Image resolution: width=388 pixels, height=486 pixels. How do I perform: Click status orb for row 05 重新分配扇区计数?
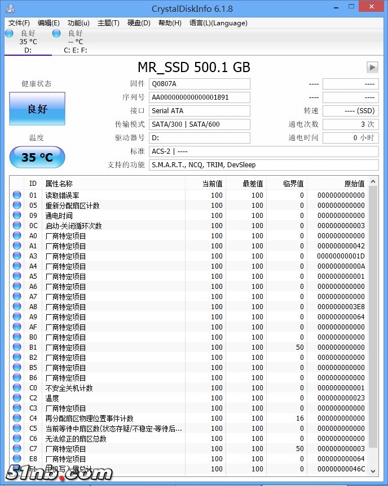[x=17, y=206]
